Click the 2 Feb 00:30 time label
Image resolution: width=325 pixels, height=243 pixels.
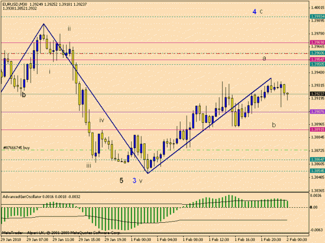[x=296, y=240]
